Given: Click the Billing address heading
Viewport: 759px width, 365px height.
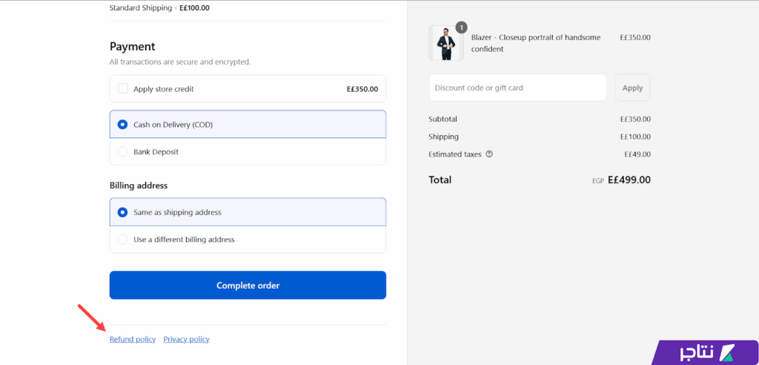Looking at the screenshot, I should 140,185.
